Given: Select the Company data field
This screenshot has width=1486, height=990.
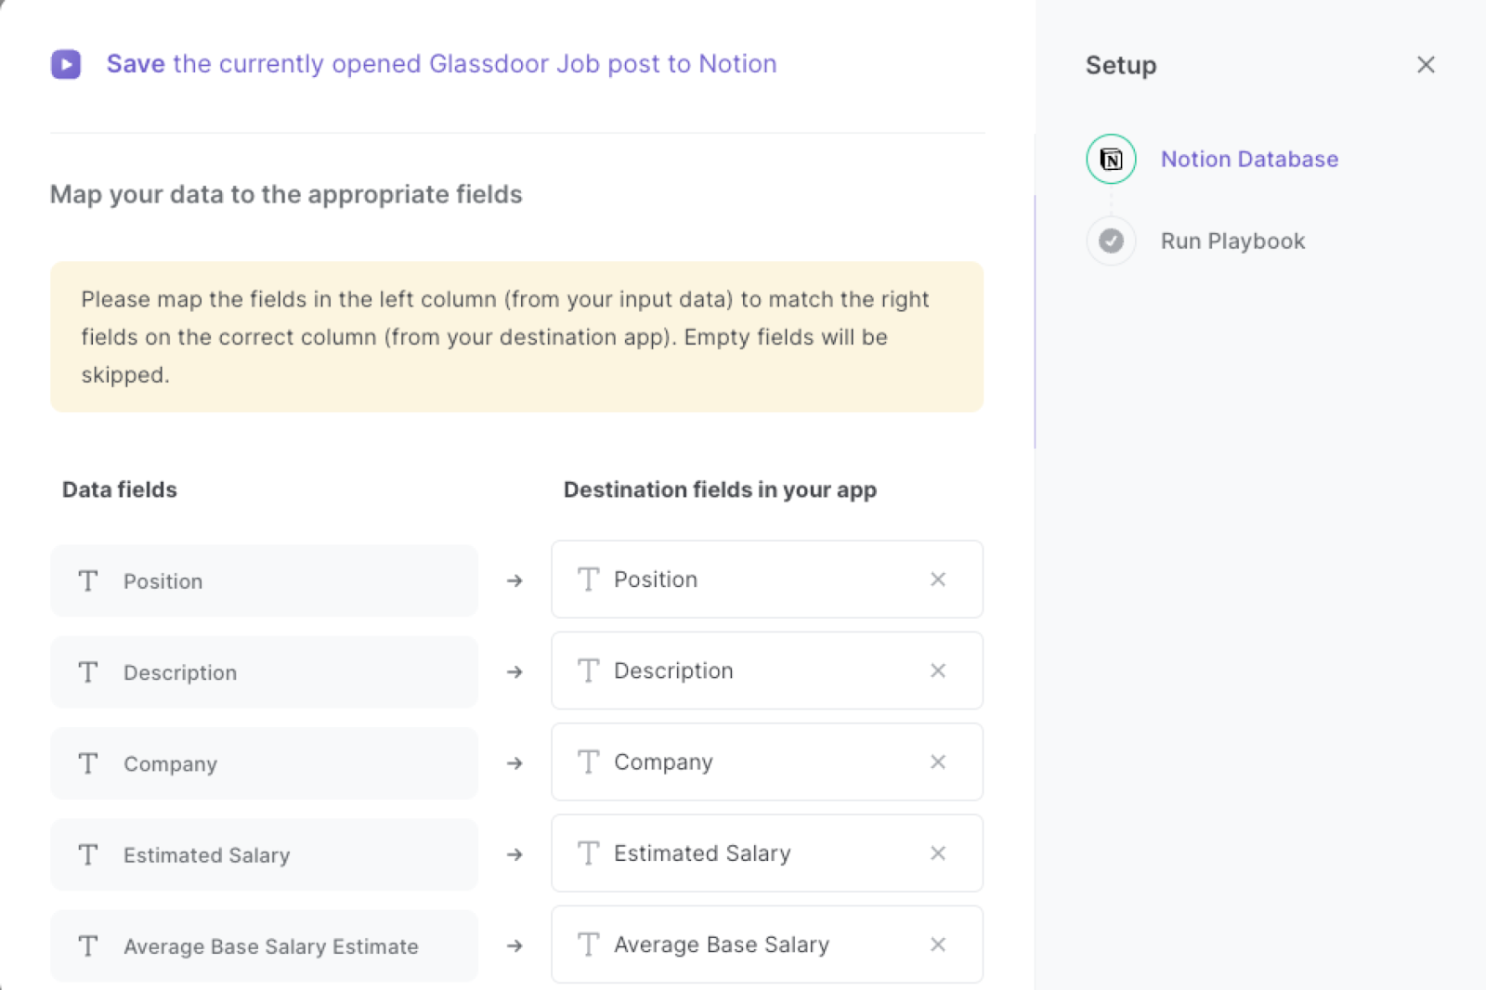Looking at the screenshot, I should pyautogui.click(x=264, y=763).
